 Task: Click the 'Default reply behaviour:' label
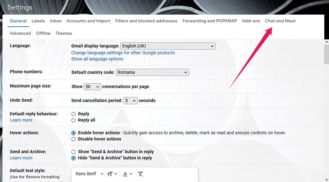click(34, 114)
